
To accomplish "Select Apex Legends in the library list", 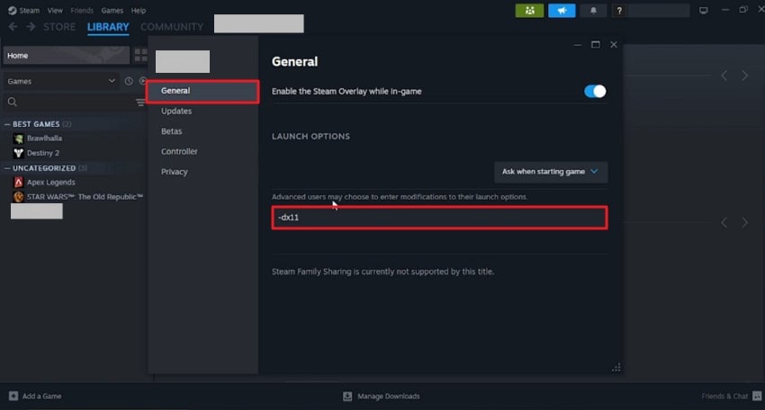I will pos(50,183).
